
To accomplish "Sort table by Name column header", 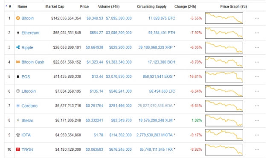I will pyautogui.click(x=22, y=7).
